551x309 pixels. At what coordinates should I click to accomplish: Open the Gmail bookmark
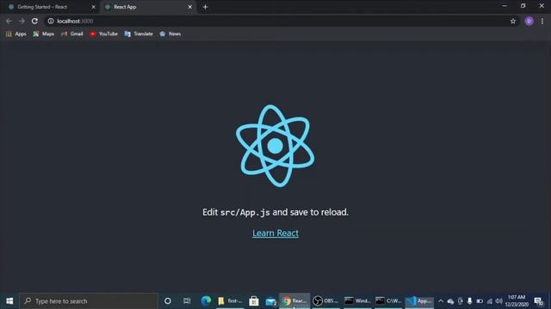pyautogui.click(x=72, y=33)
